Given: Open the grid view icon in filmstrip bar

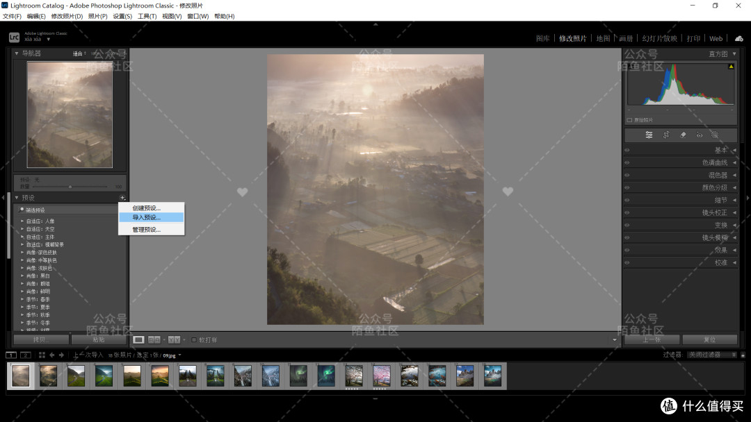Looking at the screenshot, I should pyautogui.click(x=42, y=355).
